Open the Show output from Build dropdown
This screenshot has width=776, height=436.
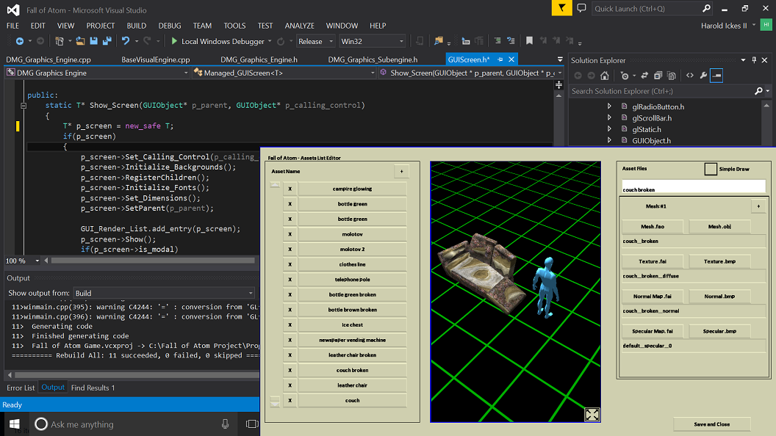pos(164,293)
